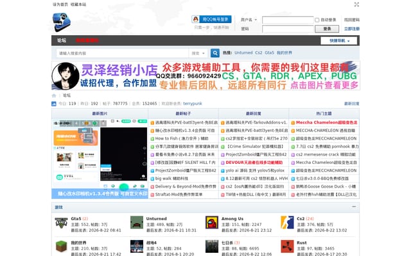This screenshot has width=411, height=256.
Task: Switch to the 最新图片 column header
Action: pyautogui.click(x=100, y=114)
